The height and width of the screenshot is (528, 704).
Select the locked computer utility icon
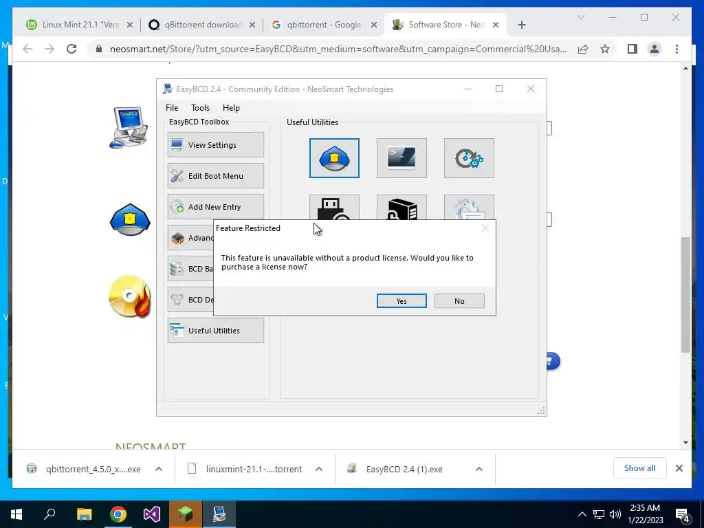401,208
